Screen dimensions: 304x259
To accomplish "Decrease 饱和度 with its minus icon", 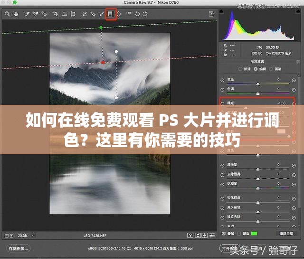I will click(222, 184).
